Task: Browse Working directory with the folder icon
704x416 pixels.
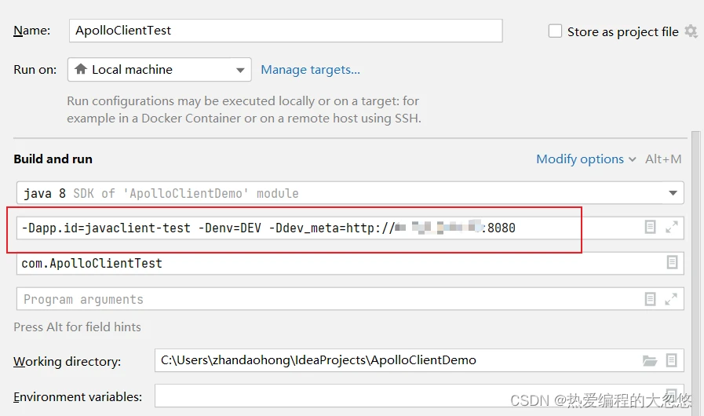Action: 650,361
